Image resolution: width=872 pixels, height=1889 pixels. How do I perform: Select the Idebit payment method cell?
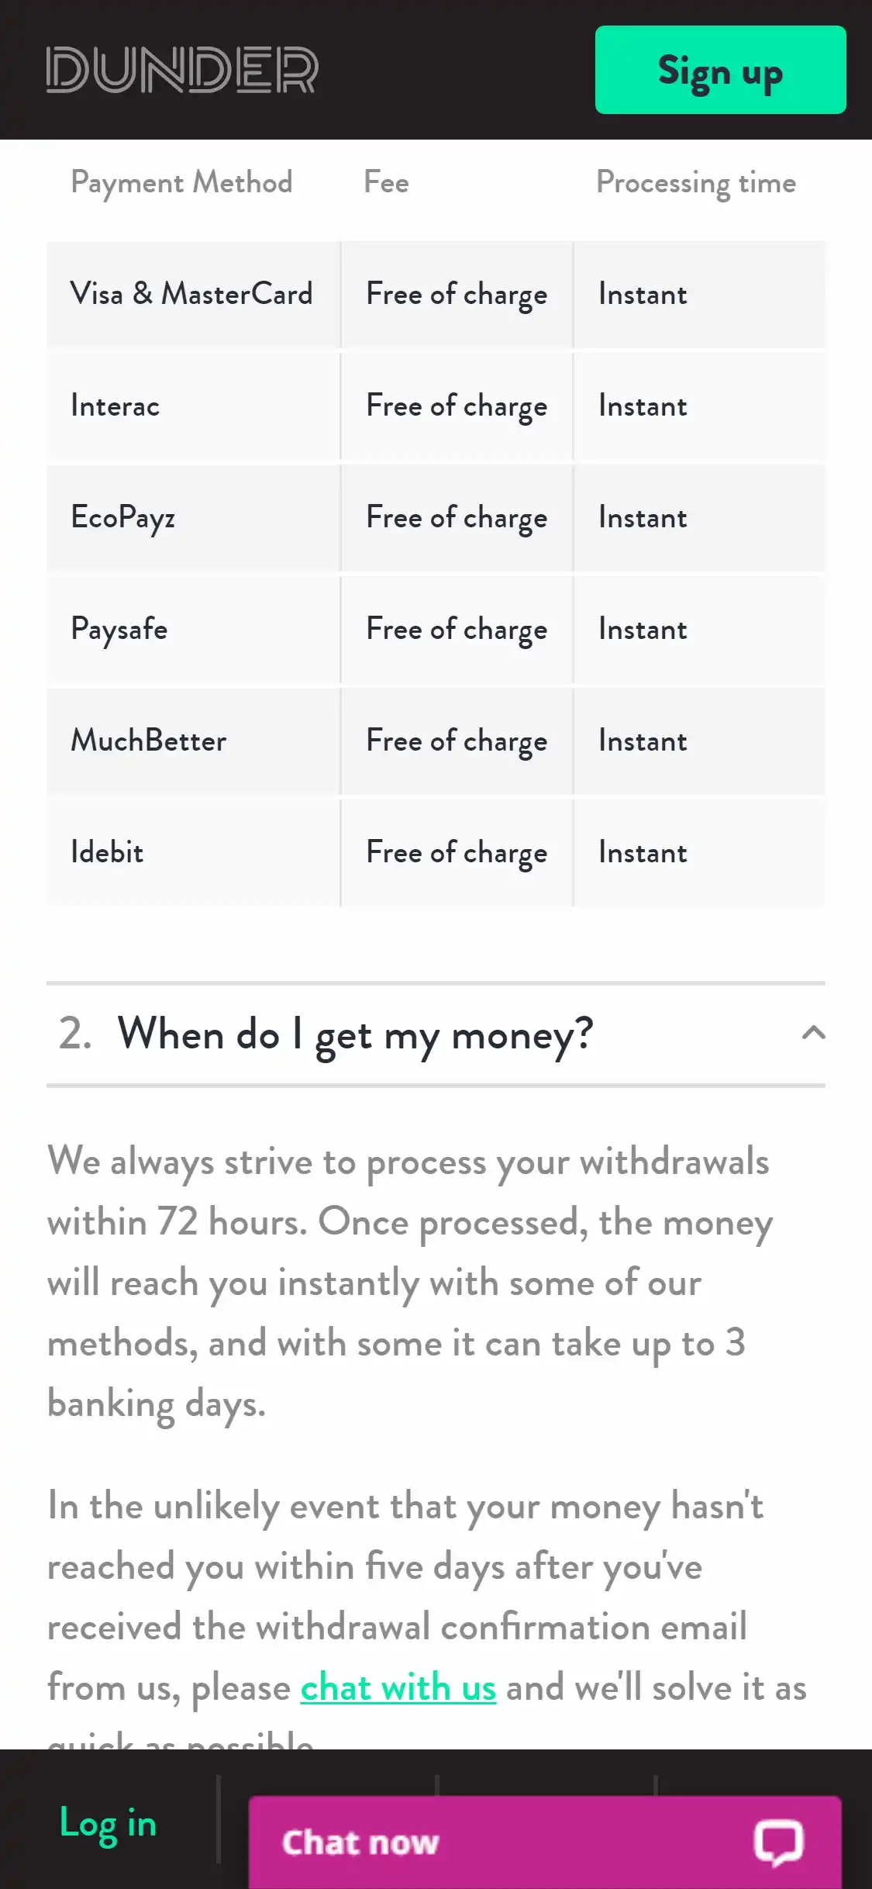(x=108, y=853)
